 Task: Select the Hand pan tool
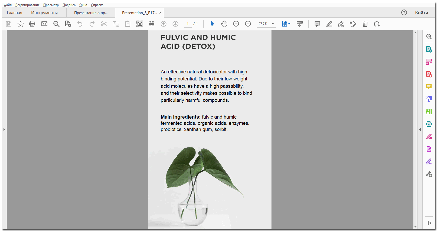[x=224, y=24]
